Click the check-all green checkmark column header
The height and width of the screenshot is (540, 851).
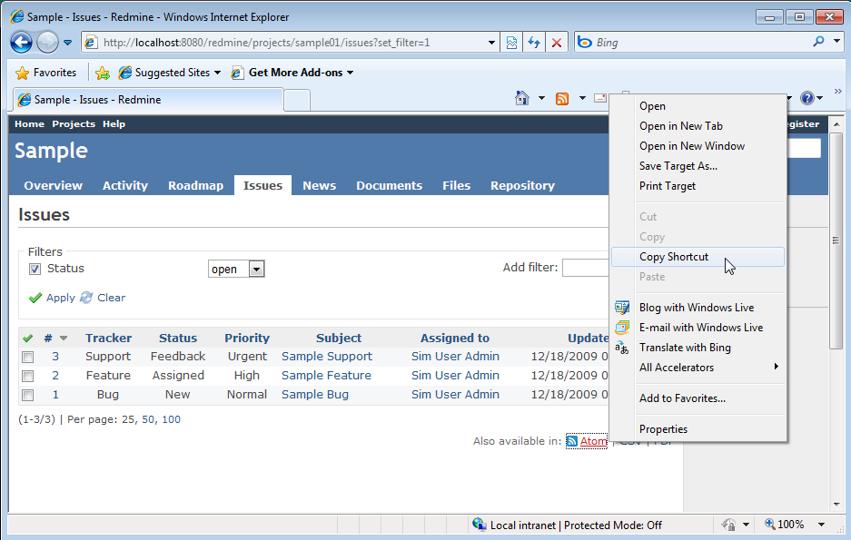27,339
